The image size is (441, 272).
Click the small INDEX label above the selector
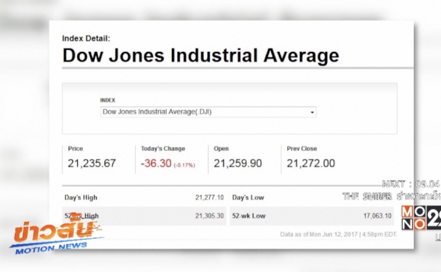click(108, 100)
